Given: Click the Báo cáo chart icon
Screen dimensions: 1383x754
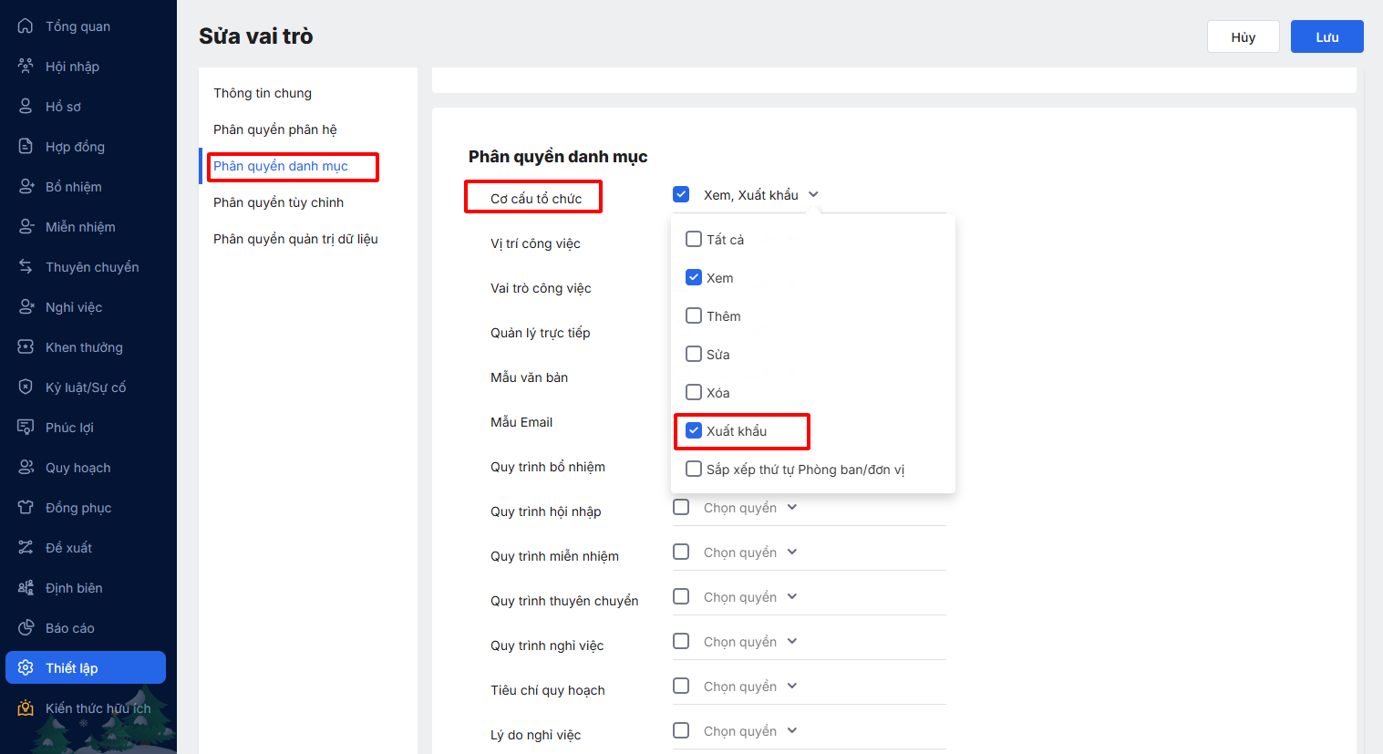Looking at the screenshot, I should tap(26, 628).
